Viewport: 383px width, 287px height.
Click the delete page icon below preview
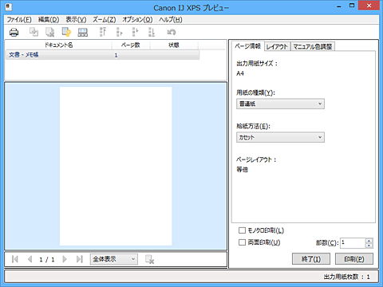pyautogui.click(x=150, y=259)
